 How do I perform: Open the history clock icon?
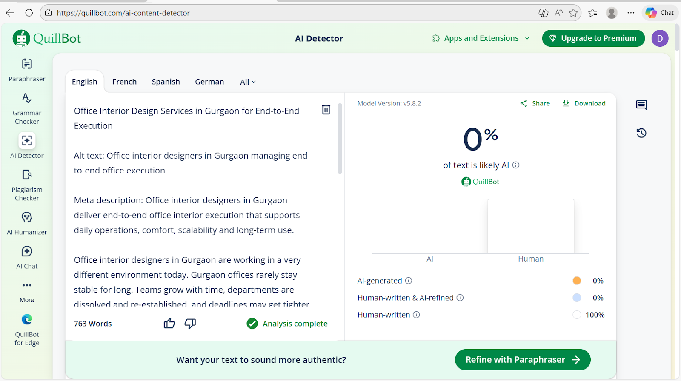[641, 133]
